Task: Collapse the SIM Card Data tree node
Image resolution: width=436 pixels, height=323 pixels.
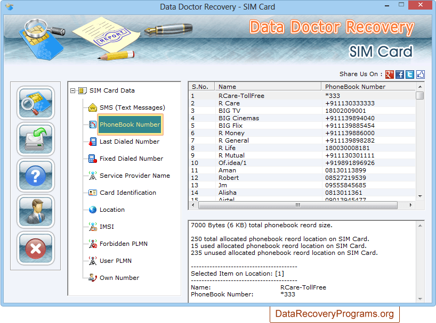Action: click(x=73, y=91)
